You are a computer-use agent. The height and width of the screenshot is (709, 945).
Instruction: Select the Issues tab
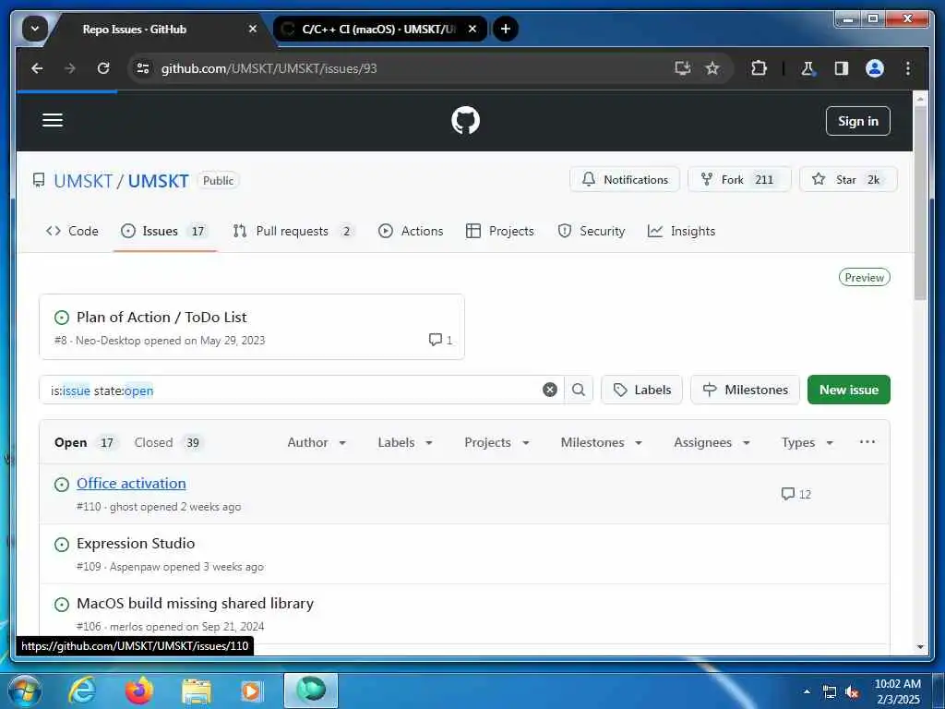click(164, 231)
